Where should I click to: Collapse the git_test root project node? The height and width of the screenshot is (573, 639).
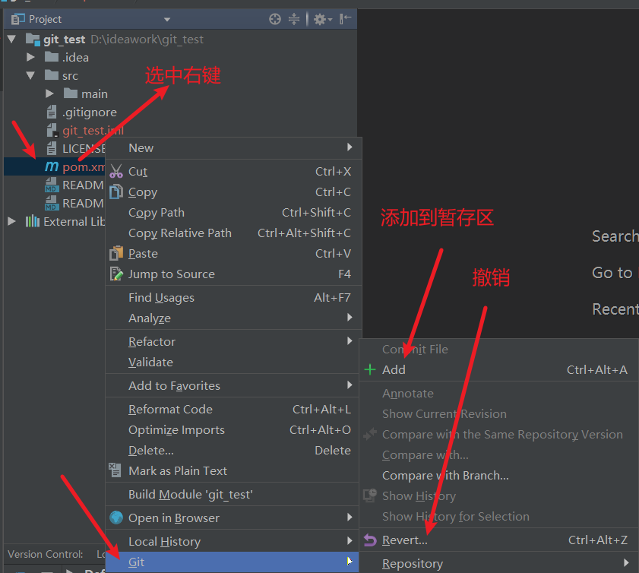(x=11, y=39)
